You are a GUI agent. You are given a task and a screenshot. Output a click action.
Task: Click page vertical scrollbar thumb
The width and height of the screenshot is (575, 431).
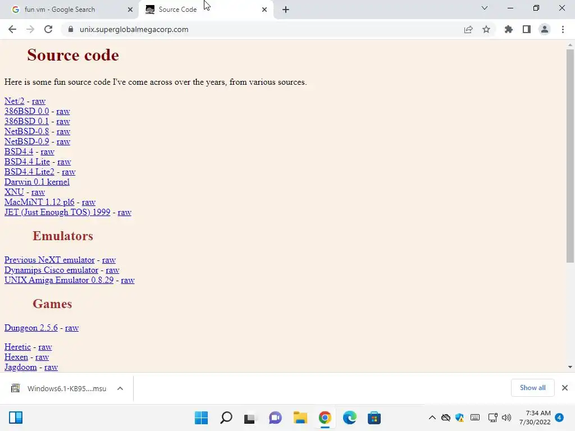click(570, 156)
